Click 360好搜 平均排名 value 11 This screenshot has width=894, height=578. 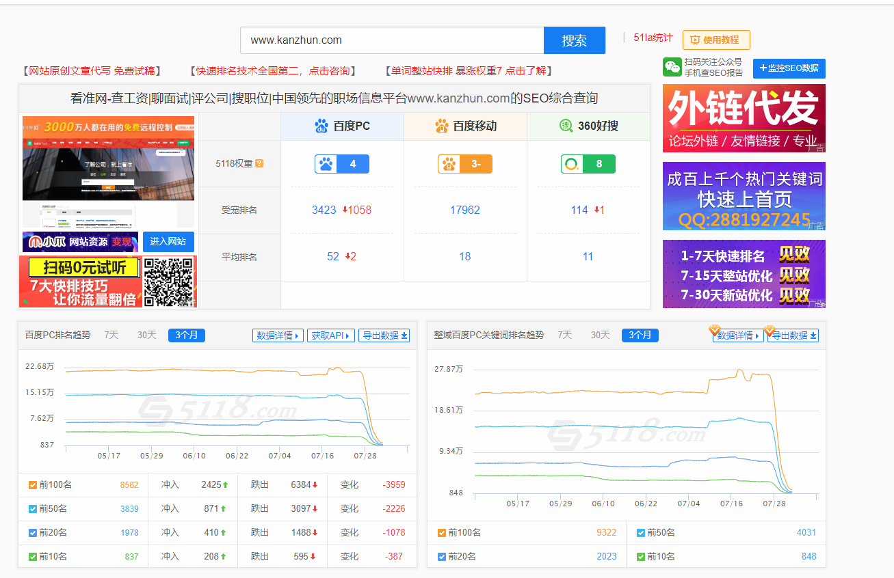(x=588, y=256)
